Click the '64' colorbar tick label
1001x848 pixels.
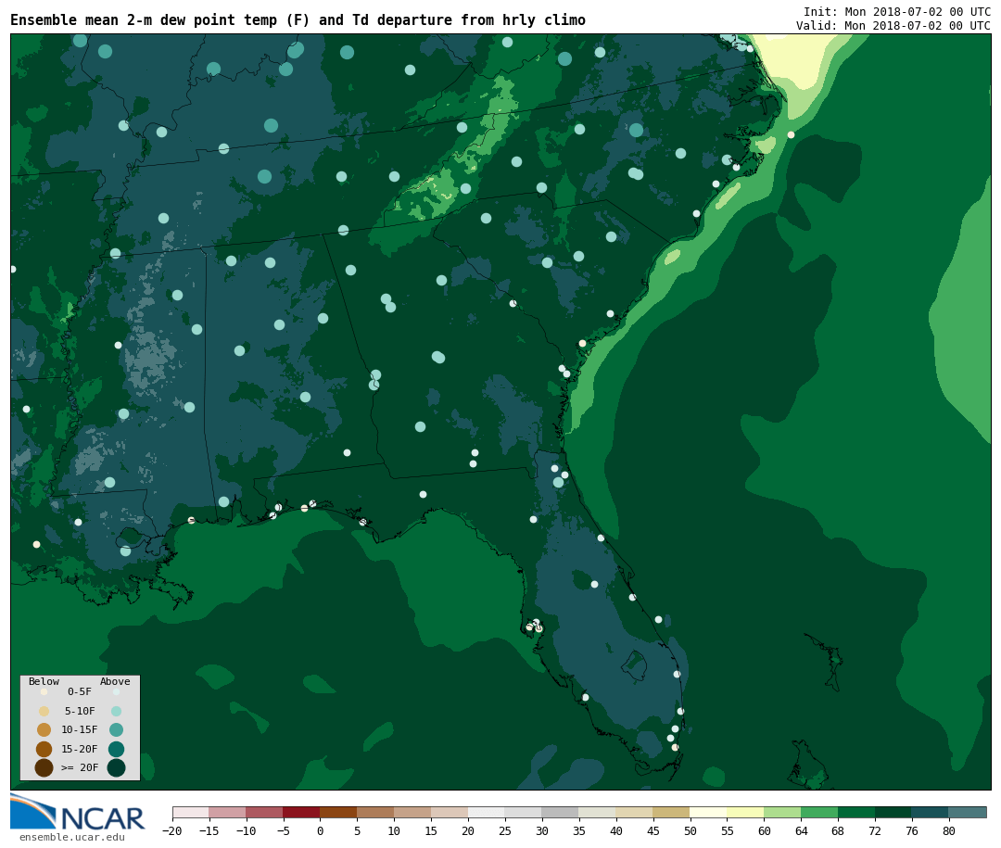coord(801,830)
